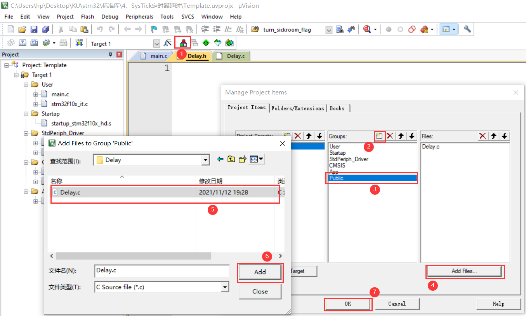Pin the Project panel
The height and width of the screenshot is (316, 526).
click(x=110, y=54)
